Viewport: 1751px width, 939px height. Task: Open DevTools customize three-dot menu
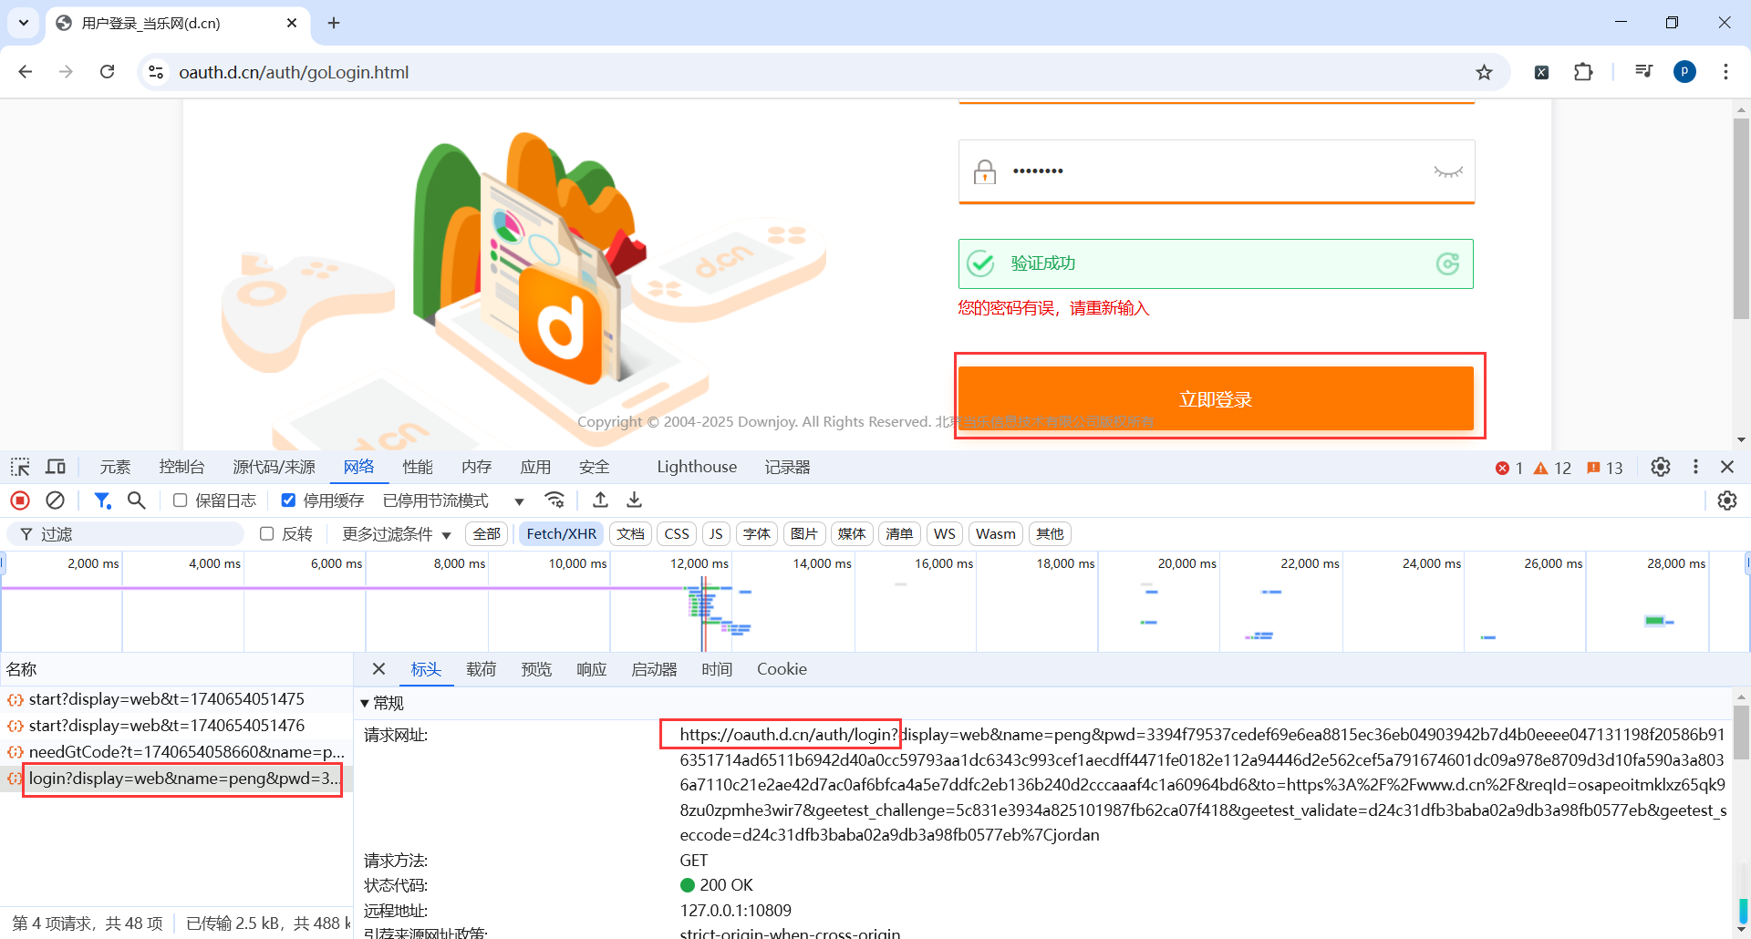point(1695,467)
